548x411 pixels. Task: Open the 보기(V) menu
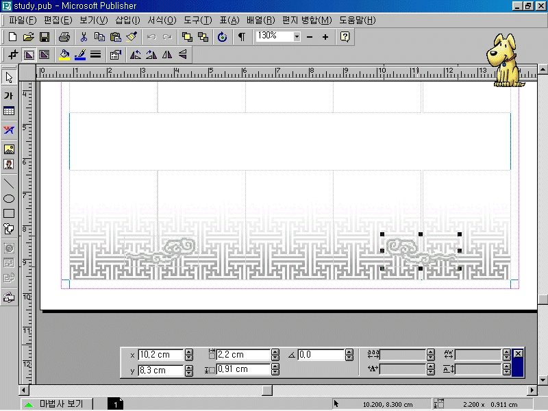pos(93,21)
